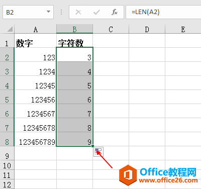201x189 pixels.
Task: Click cell containing 12345678
Action: [35, 125]
